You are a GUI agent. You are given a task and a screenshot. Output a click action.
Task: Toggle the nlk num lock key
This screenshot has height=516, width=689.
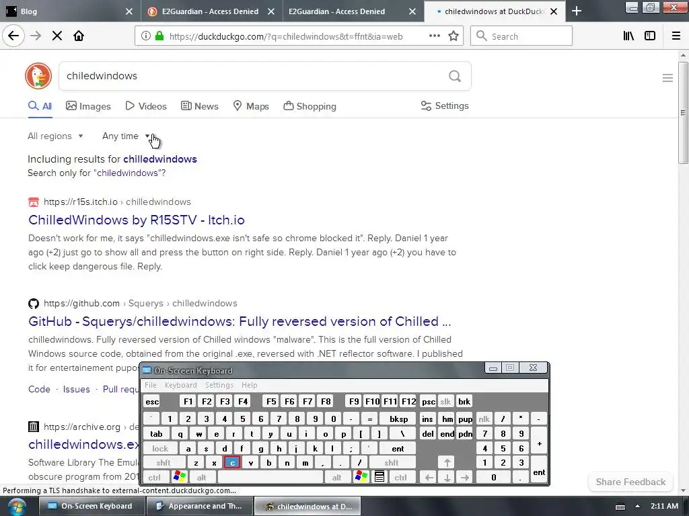(484, 419)
